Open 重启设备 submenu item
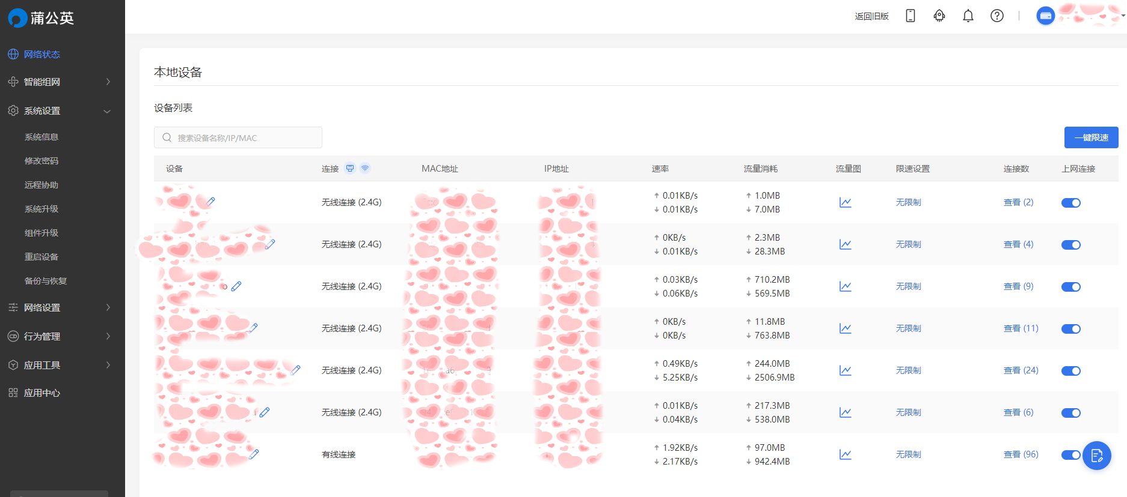The width and height of the screenshot is (1127, 497). click(x=41, y=257)
